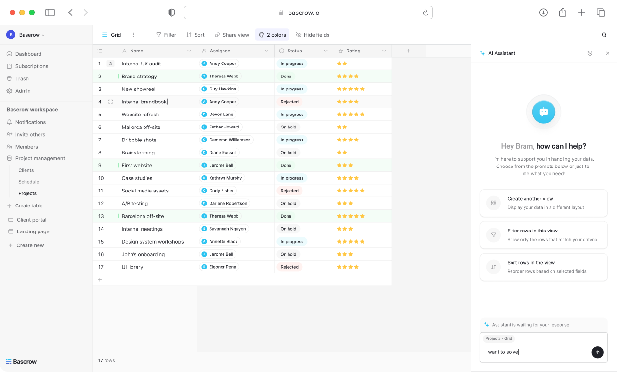
Task: Set Mallorca off-site rating to five stars
Action: pyautogui.click(x=362, y=127)
